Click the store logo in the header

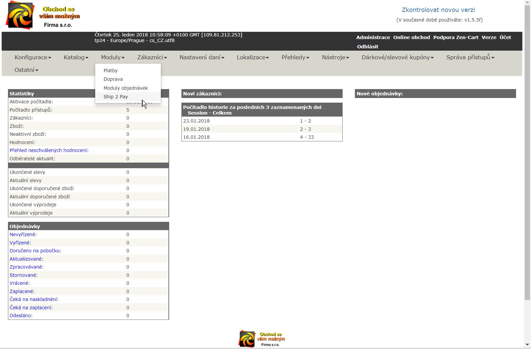[43, 16]
